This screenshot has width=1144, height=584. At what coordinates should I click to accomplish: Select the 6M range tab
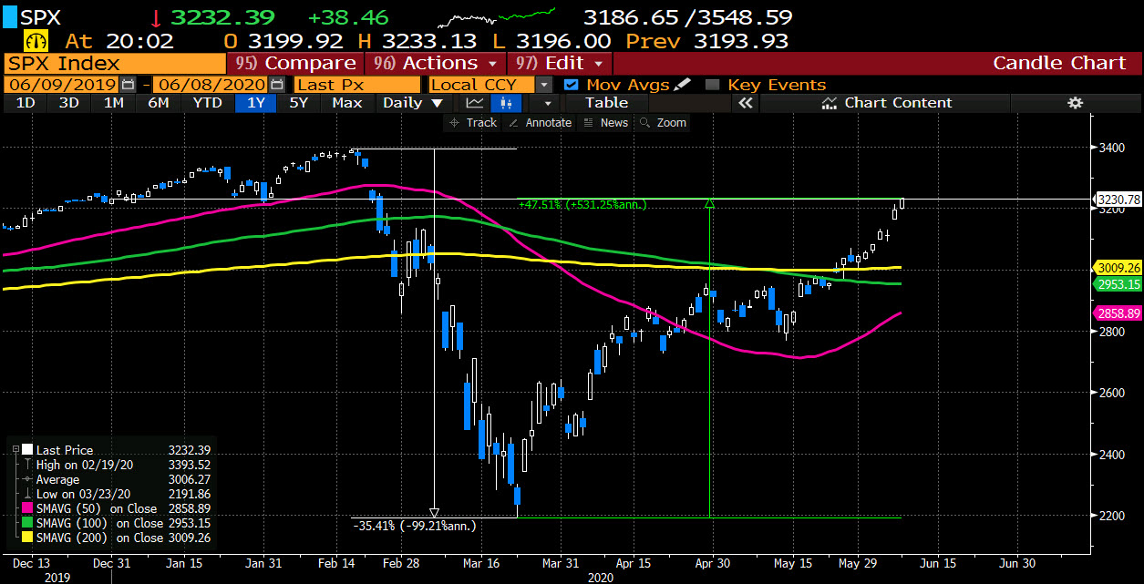[159, 103]
